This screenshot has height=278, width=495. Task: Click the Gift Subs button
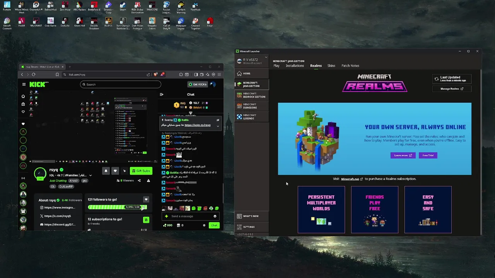[141, 171]
